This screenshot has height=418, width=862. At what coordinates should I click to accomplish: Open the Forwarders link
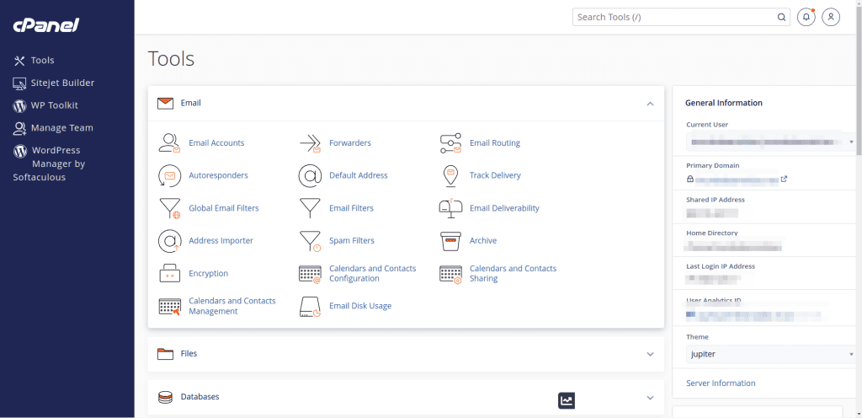(350, 143)
